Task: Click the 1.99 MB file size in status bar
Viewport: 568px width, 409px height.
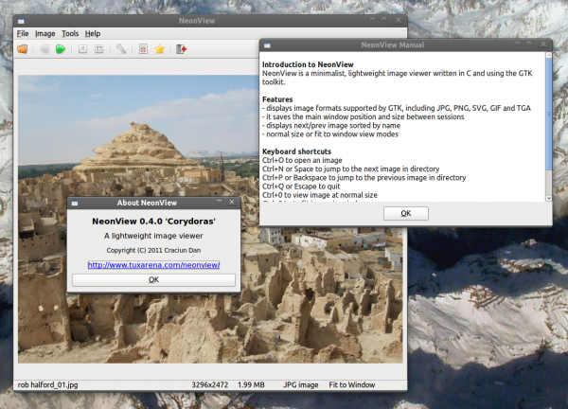Action: point(251,384)
